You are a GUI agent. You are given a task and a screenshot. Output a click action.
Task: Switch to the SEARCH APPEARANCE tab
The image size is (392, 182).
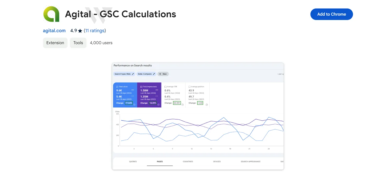(251, 161)
